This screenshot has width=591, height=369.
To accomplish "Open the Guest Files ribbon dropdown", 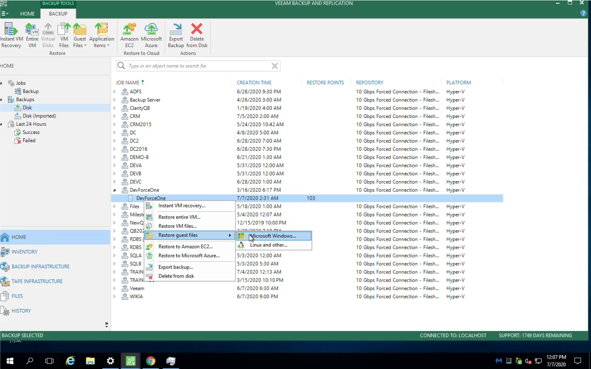I will (x=80, y=35).
